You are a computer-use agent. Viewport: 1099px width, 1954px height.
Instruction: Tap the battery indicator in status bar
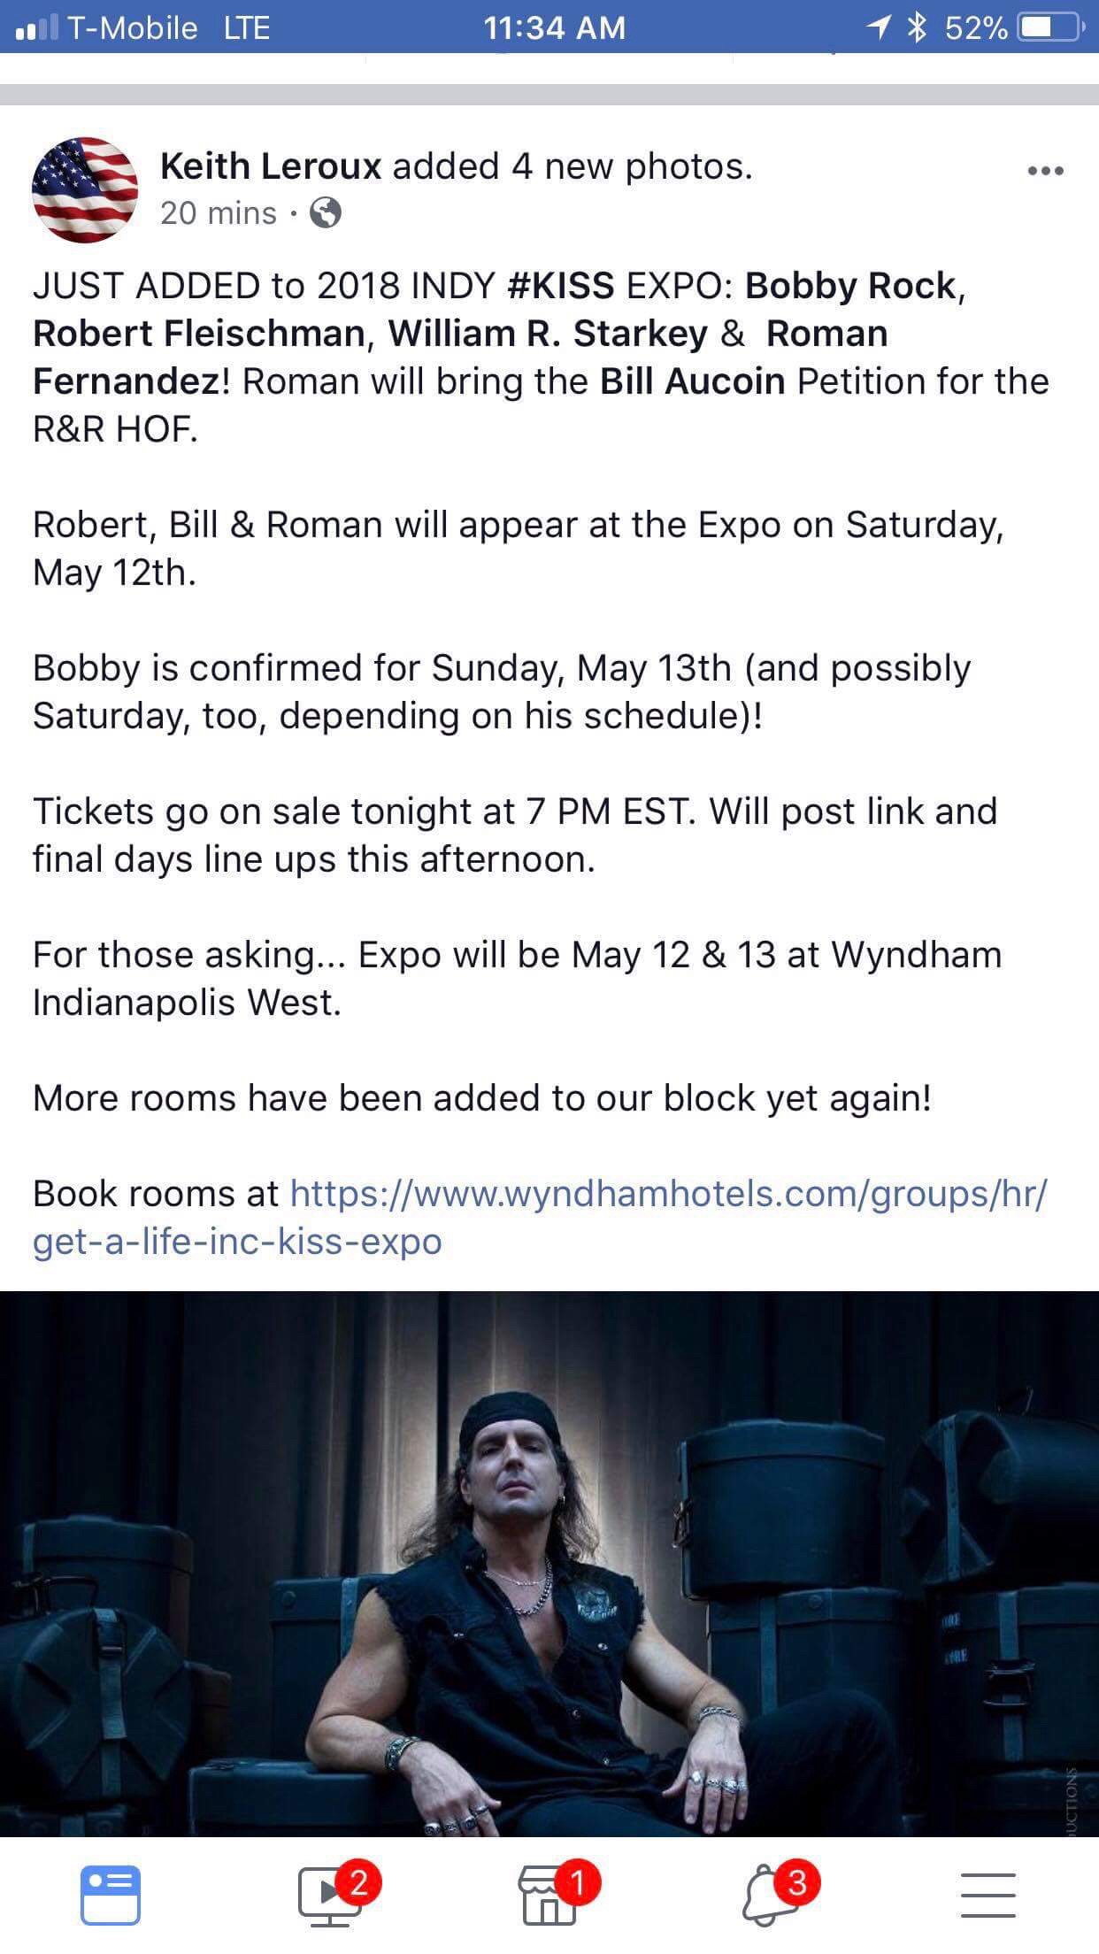pos(1046,28)
